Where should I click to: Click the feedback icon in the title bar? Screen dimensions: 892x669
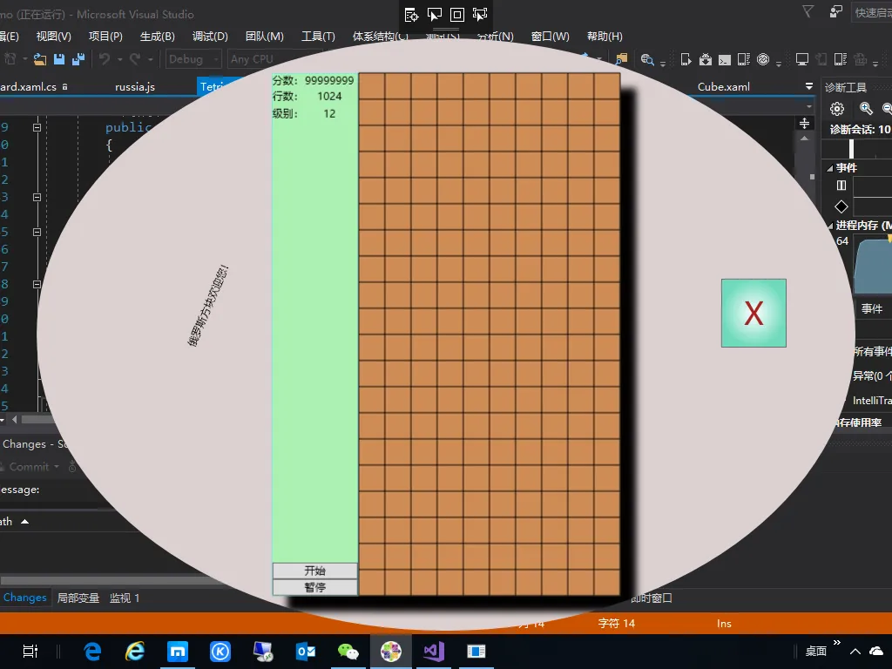[x=835, y=11]
